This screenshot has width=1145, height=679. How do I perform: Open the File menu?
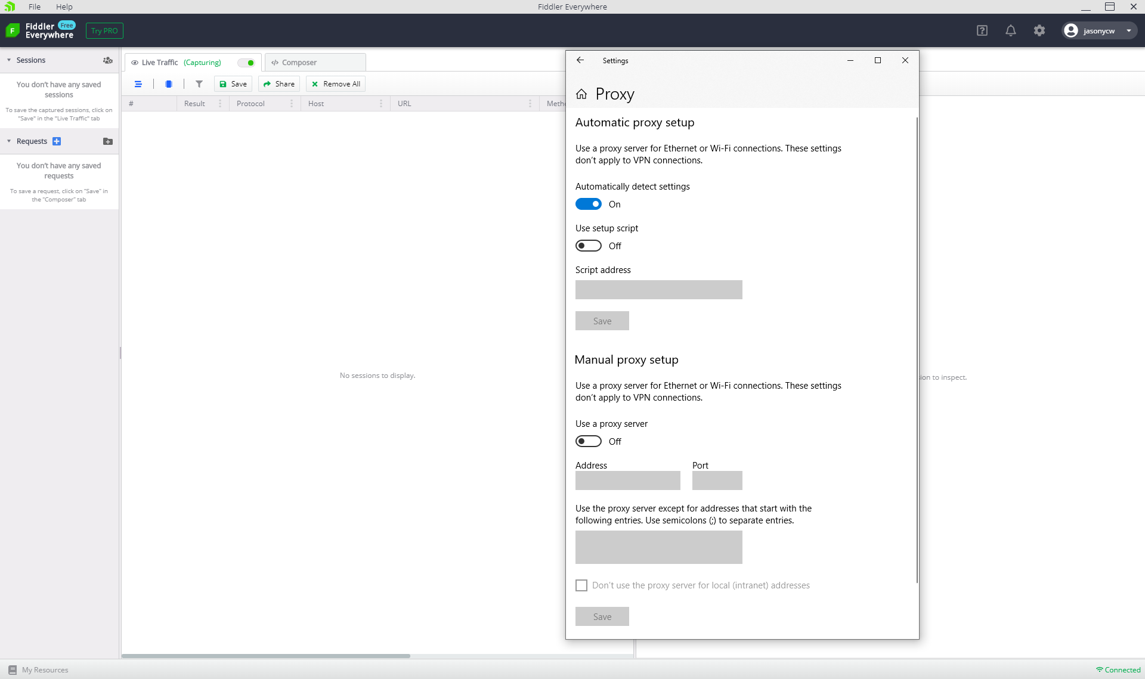click(35, 7)
